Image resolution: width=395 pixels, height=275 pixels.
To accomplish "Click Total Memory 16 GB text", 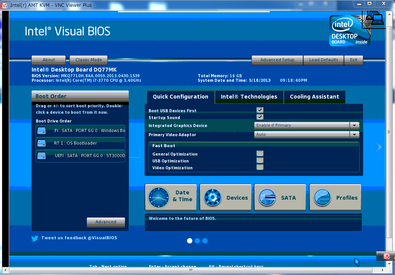I will point(220,76).
